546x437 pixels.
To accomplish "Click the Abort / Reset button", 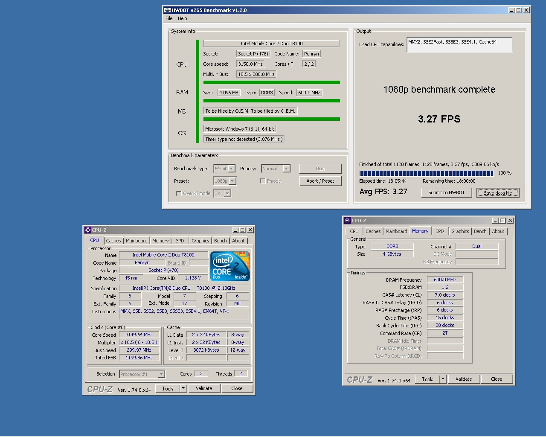I will (320, 181).
